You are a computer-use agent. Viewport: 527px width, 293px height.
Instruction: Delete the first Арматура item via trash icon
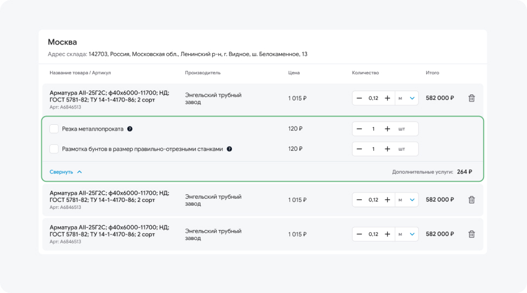tap(472, 98)
